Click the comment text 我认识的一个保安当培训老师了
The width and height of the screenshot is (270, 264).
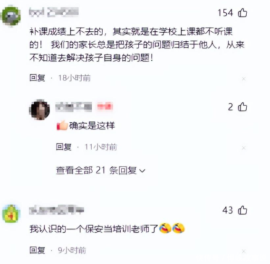click(x=94, y=229)
